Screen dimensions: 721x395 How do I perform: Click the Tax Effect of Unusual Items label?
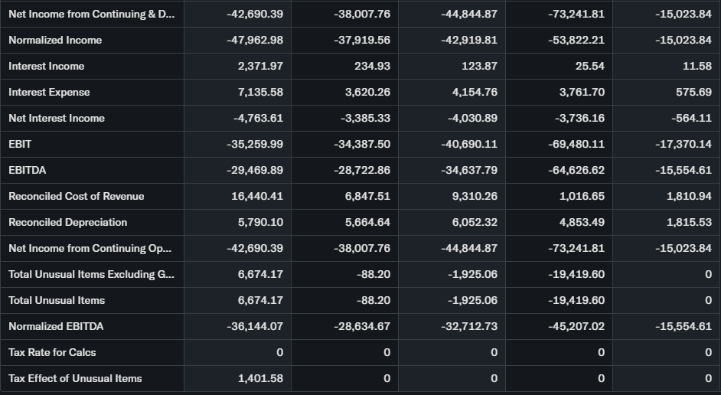click(x=75, y=378)
